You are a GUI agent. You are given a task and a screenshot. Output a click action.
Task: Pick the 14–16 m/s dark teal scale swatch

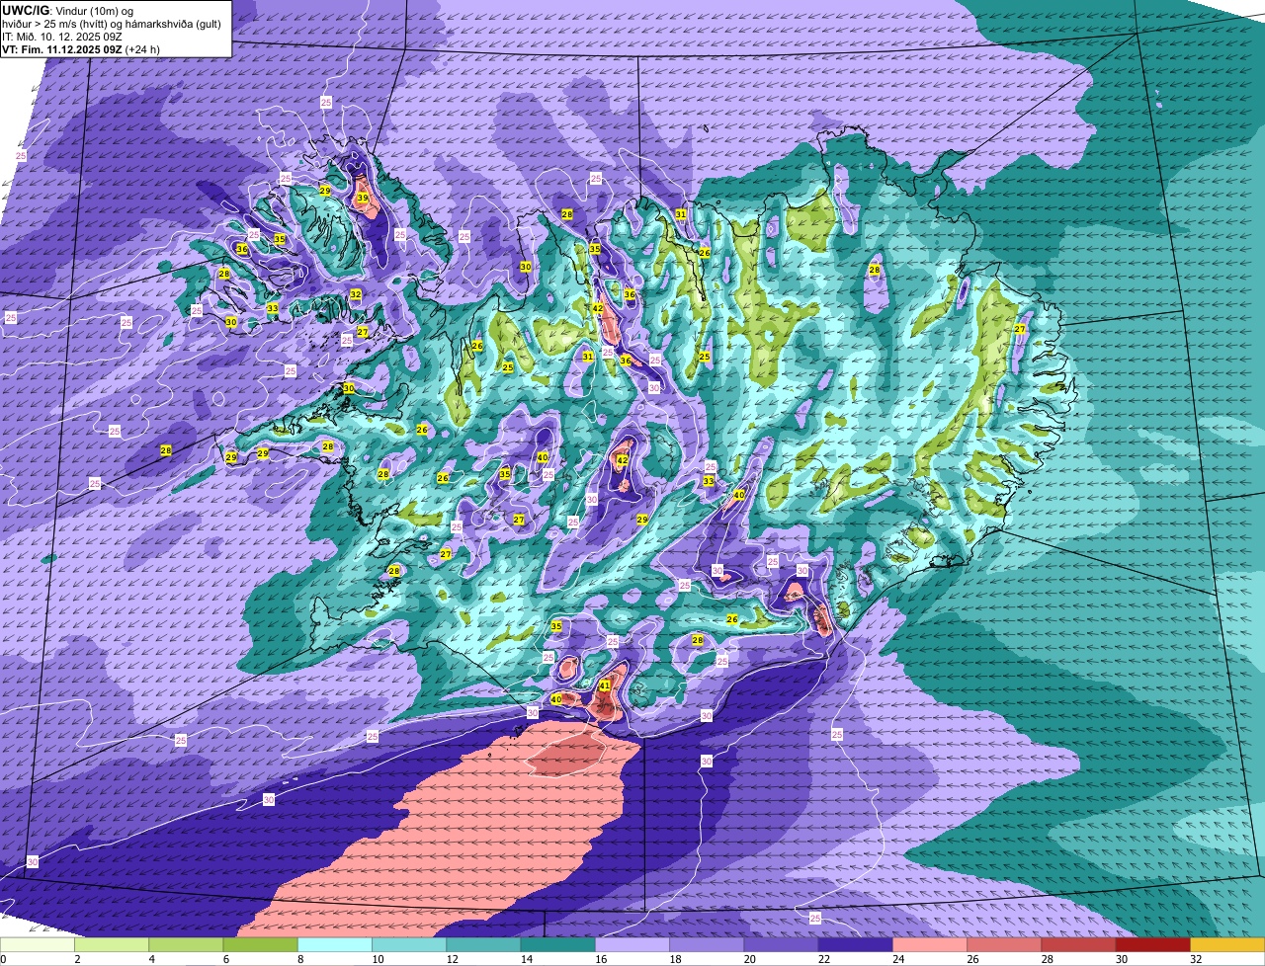(x=557, y=944)
